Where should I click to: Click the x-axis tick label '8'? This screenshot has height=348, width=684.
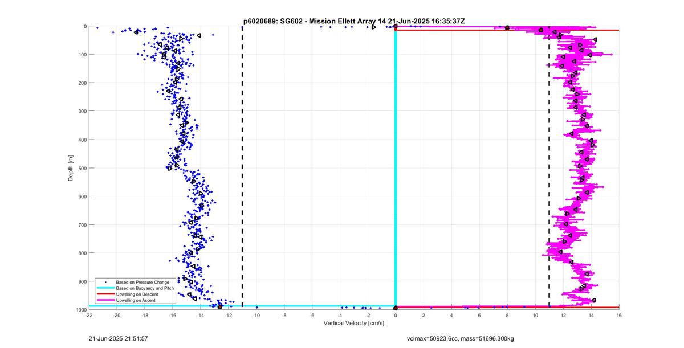(507, 315)
